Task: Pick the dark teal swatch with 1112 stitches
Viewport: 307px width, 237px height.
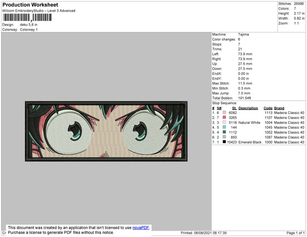Action: [225, 132]
